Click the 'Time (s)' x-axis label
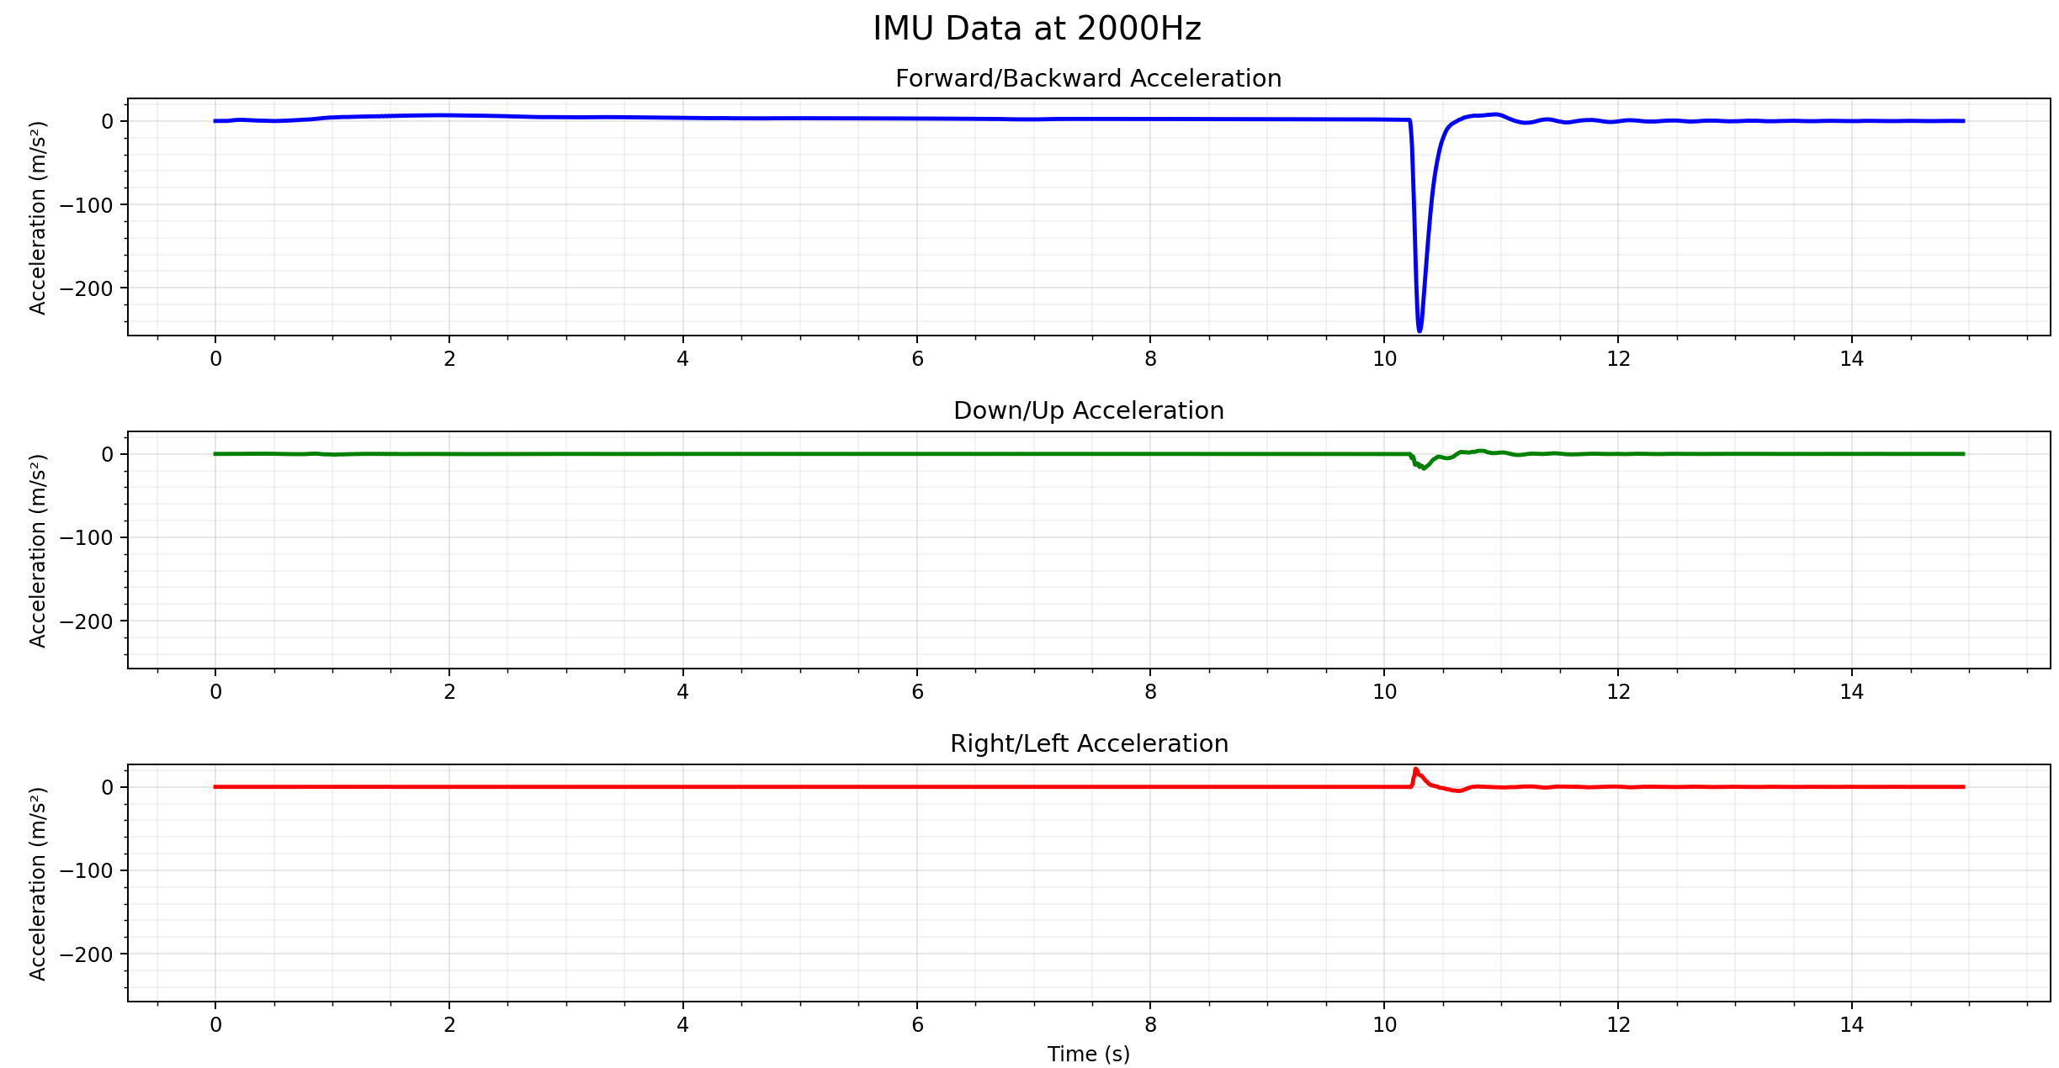Viewport: 2059px width, 1068px height. [1088, 1054]
